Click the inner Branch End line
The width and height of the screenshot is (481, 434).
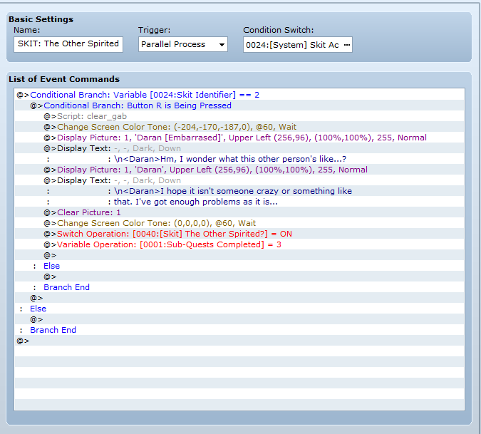pos(66,287)
